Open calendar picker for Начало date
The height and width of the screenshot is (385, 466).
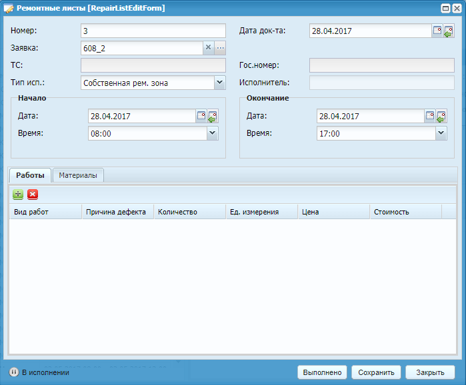pyautogui.click(x=201, y=116)
